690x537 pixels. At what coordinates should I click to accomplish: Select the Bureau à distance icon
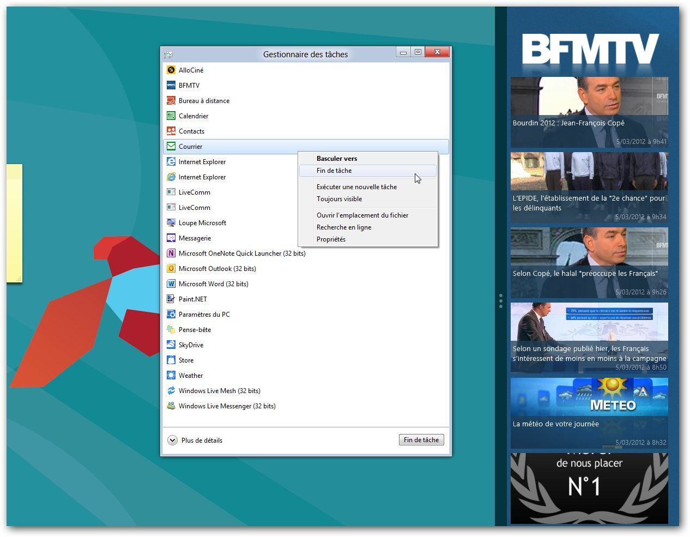pos(171,100)
